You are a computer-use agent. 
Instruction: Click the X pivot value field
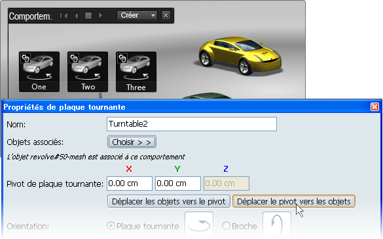pyautogui.click(x=130, y=183)
